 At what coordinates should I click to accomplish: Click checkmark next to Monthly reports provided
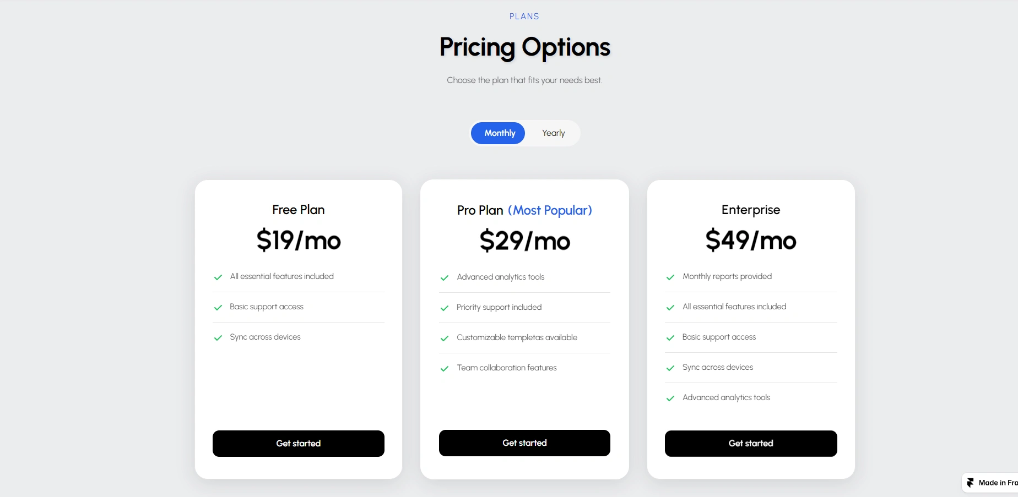670,277
